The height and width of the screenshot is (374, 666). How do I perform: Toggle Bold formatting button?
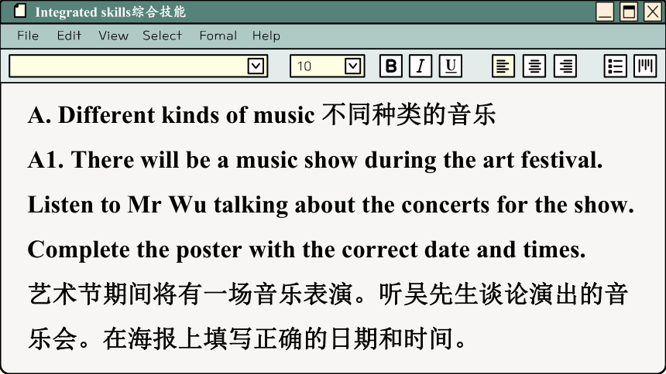(391, 66)
